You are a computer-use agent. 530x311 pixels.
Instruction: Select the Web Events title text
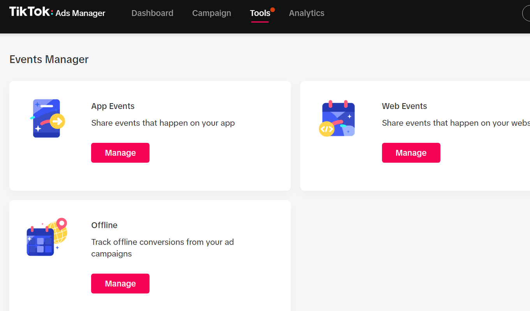click(x=404, y=106)
